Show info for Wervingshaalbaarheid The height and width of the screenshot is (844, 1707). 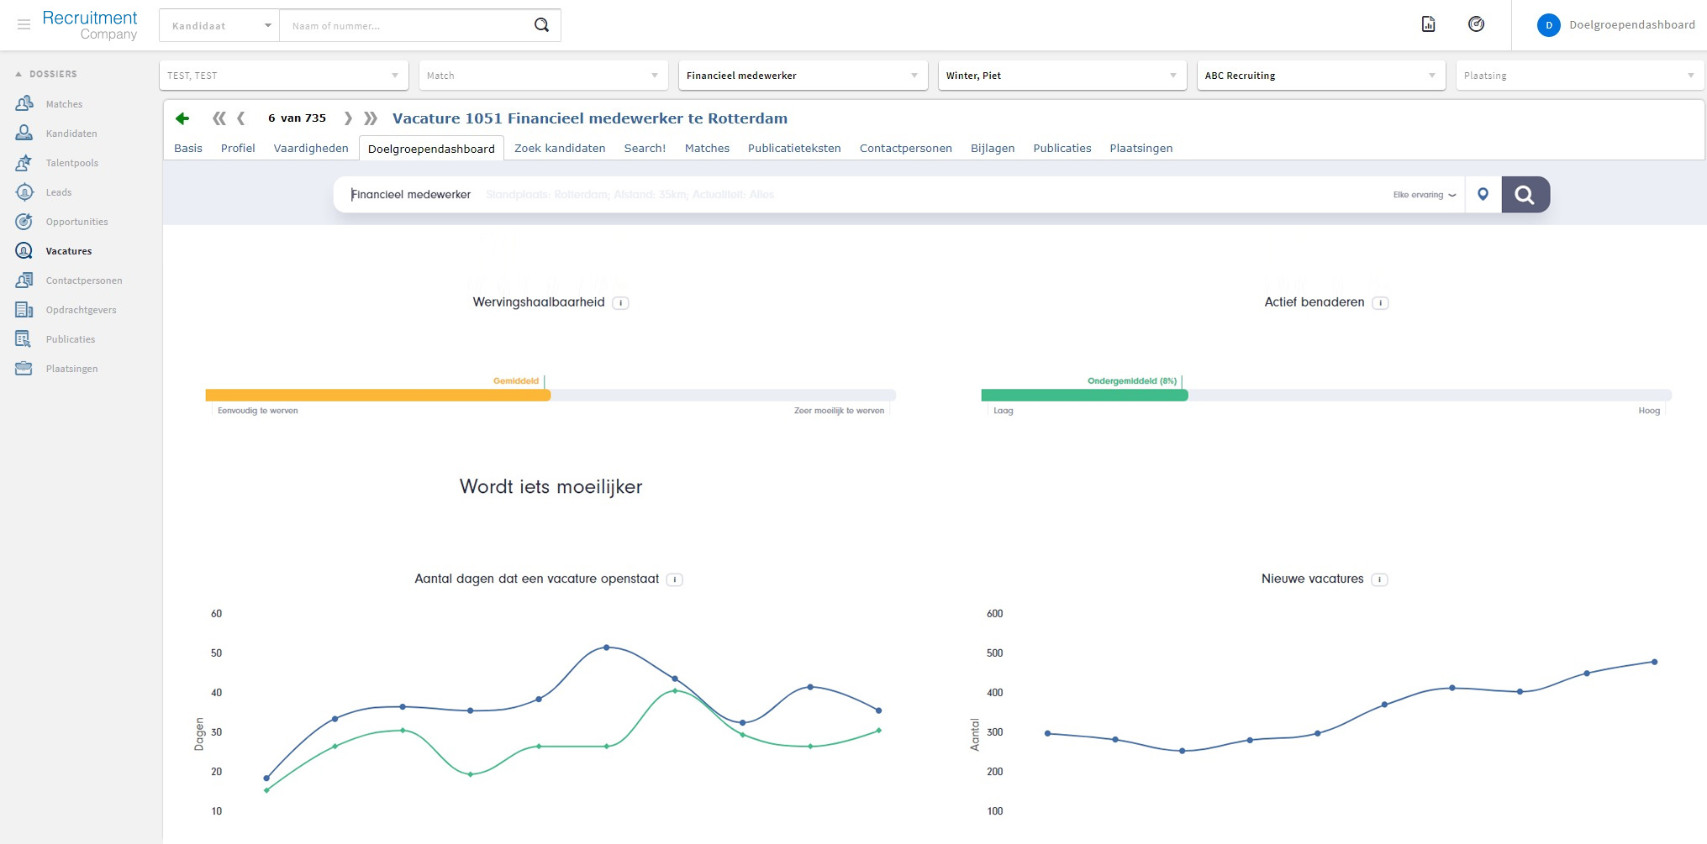(620, 303)
